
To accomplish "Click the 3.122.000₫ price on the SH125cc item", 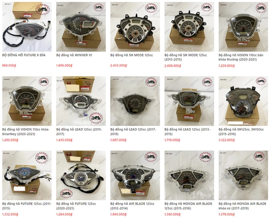I will pos(227,140).
